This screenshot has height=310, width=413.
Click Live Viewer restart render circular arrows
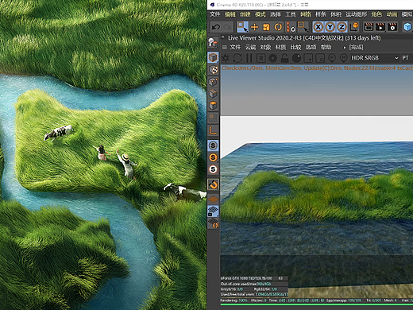tap(237, 58)
